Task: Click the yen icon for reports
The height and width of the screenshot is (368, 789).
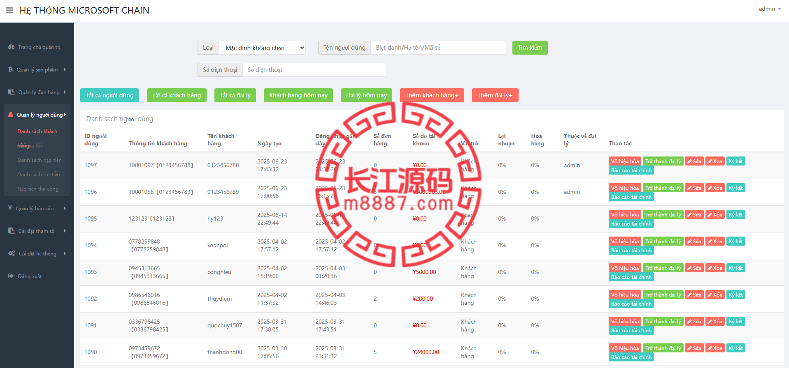Action: click(x=10, y=208)
